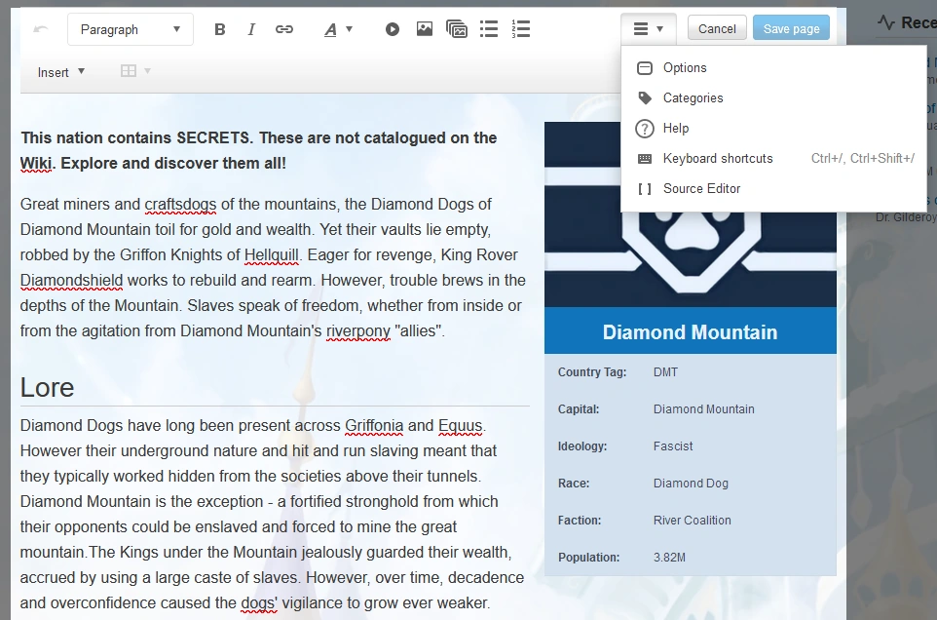
Task: Click the Diamond Mountain infobox title
Action: pyautogui.click(x=691, y=331)
